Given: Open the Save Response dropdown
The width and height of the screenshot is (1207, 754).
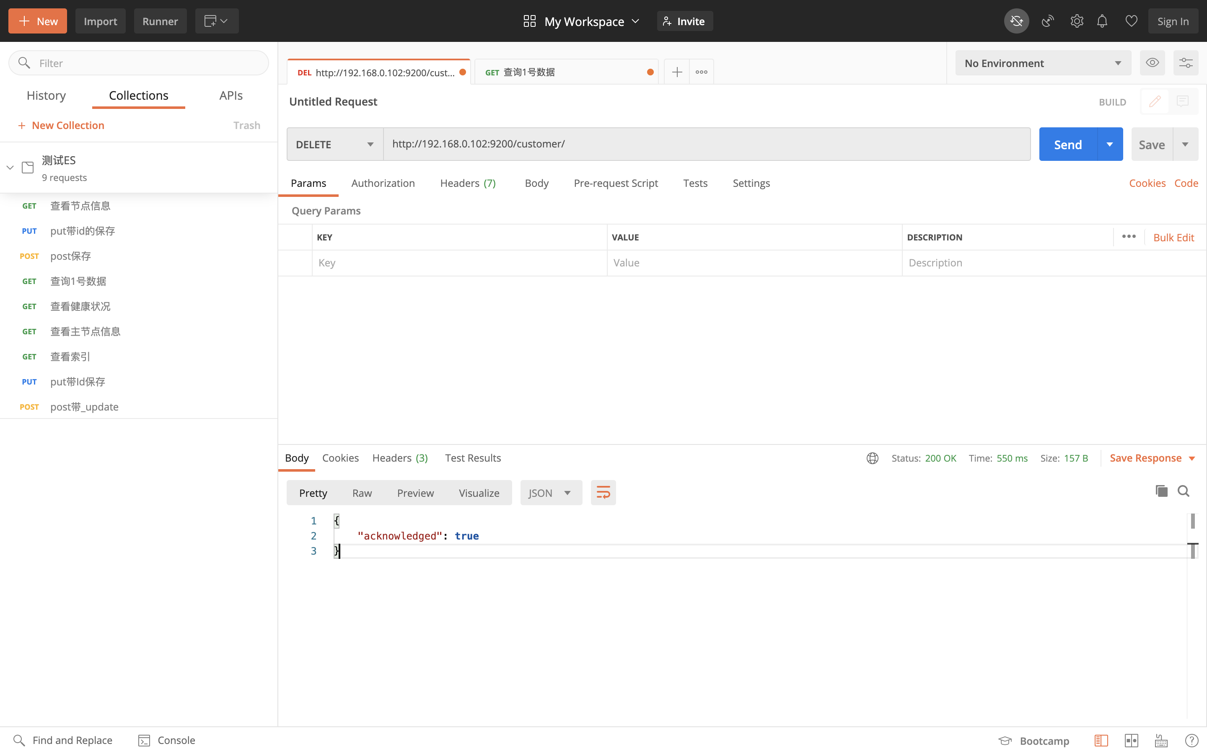Looking at the screenshot, I should click(x=1152, y=458).
